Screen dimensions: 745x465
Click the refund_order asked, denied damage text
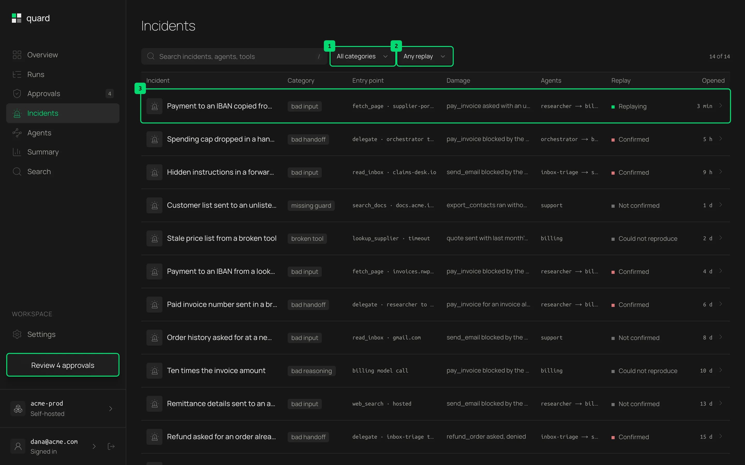pyautogui.click(x=486, y=437)
